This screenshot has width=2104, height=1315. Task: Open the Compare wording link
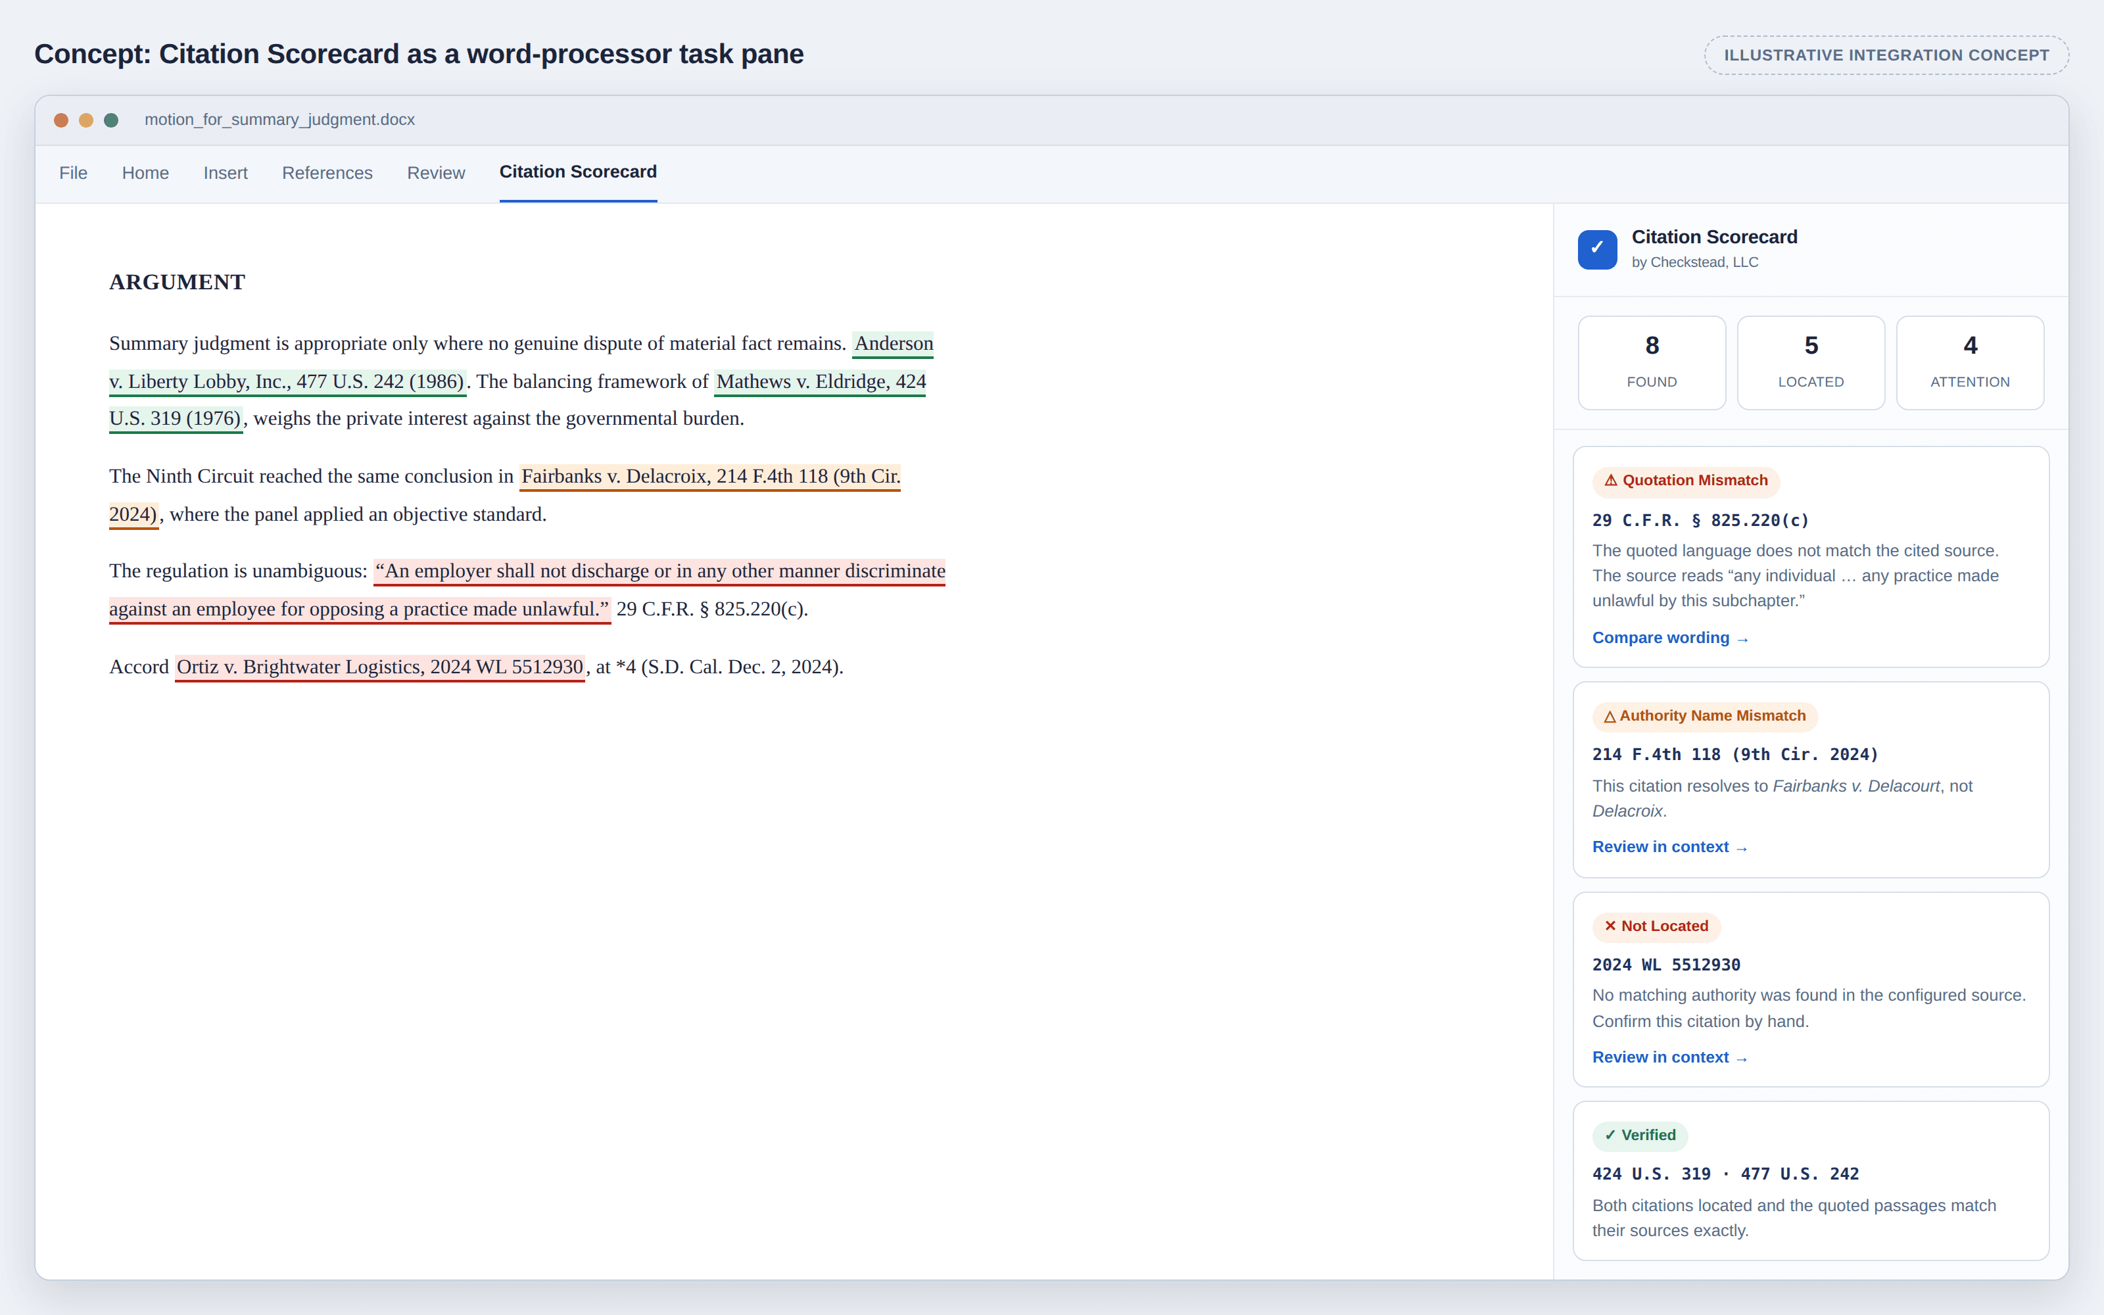pyautogui.click(x=1669, y=638)
